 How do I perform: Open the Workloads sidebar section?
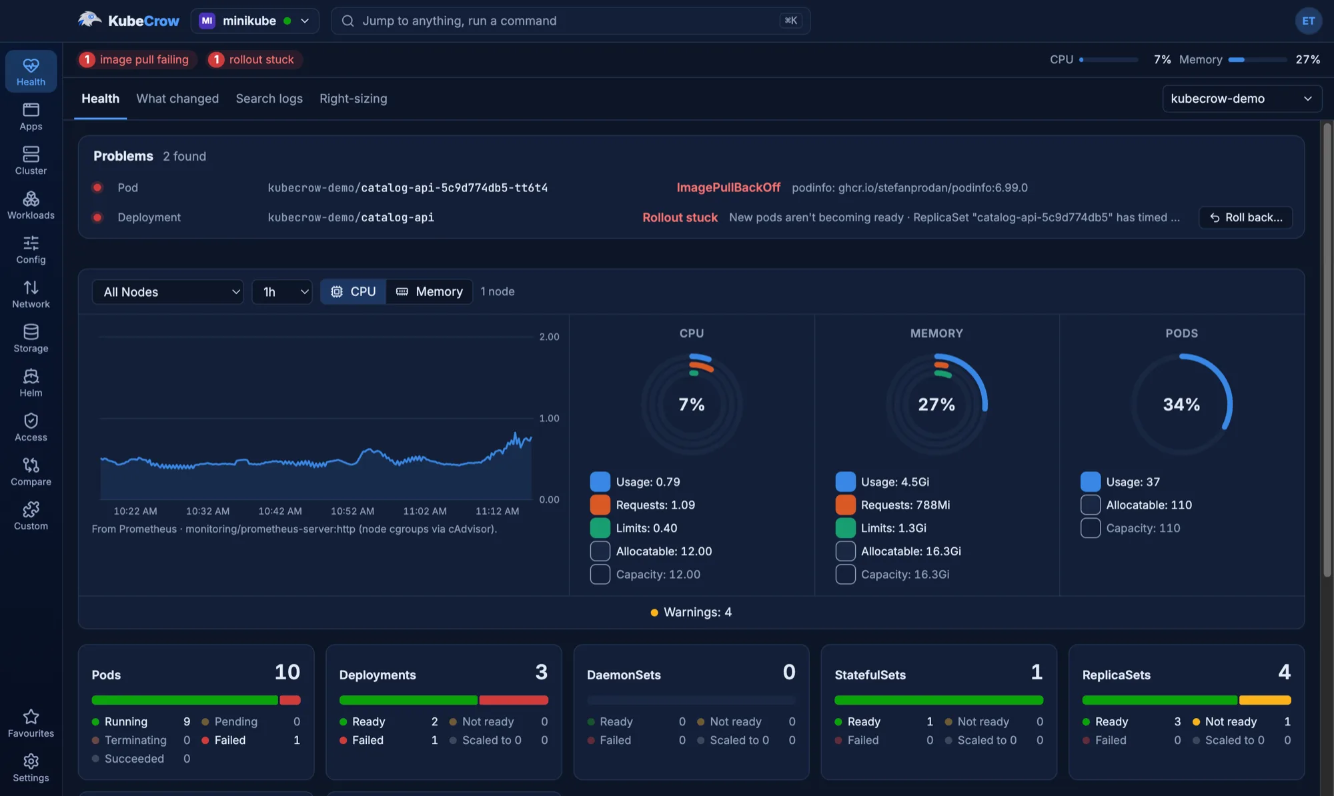(31, 205)
